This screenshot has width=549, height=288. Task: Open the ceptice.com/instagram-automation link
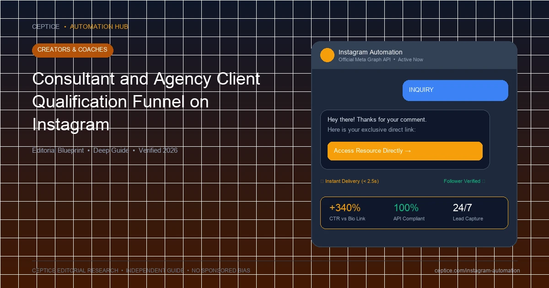coord(477,271)
